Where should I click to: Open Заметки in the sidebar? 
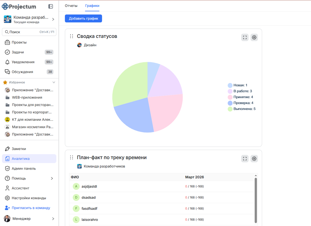coord(29,149)
